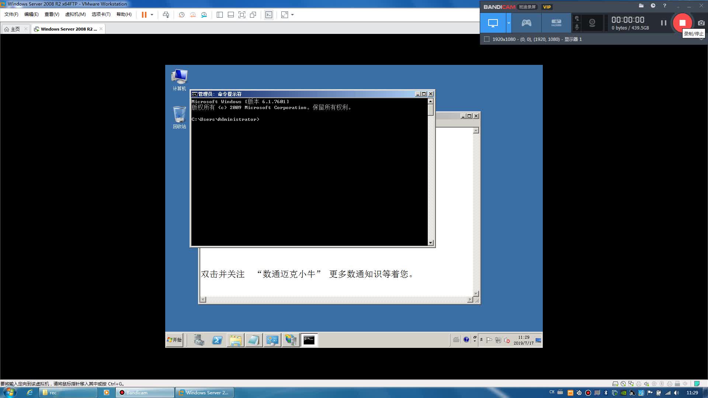Open the 选项卡(T) menu

[x=101, y=14]
